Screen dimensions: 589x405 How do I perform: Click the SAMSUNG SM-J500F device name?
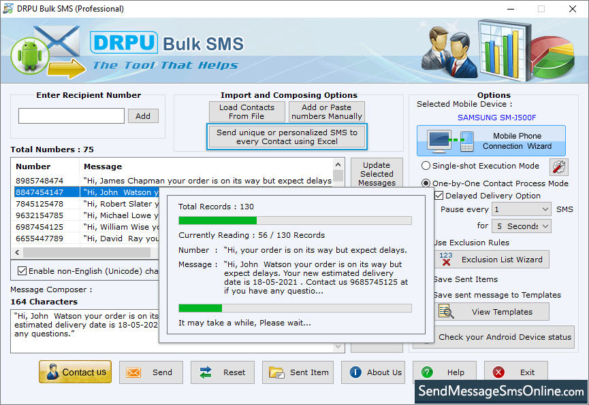point(496,118)
